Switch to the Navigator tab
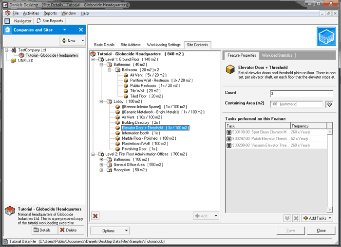 22,21
